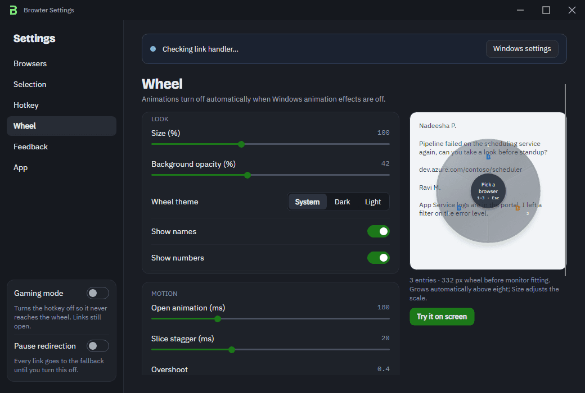Open the Feedback section
This screenshot has width=585, height=393.
pos(61,147)
